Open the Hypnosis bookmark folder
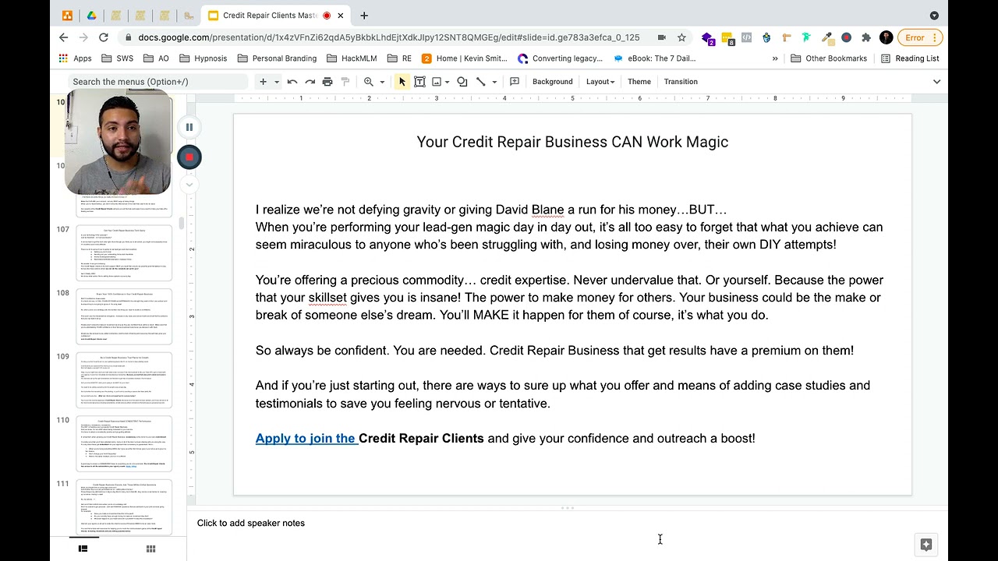998x561 pixels. pyautogui.click(x=203, y=58)
